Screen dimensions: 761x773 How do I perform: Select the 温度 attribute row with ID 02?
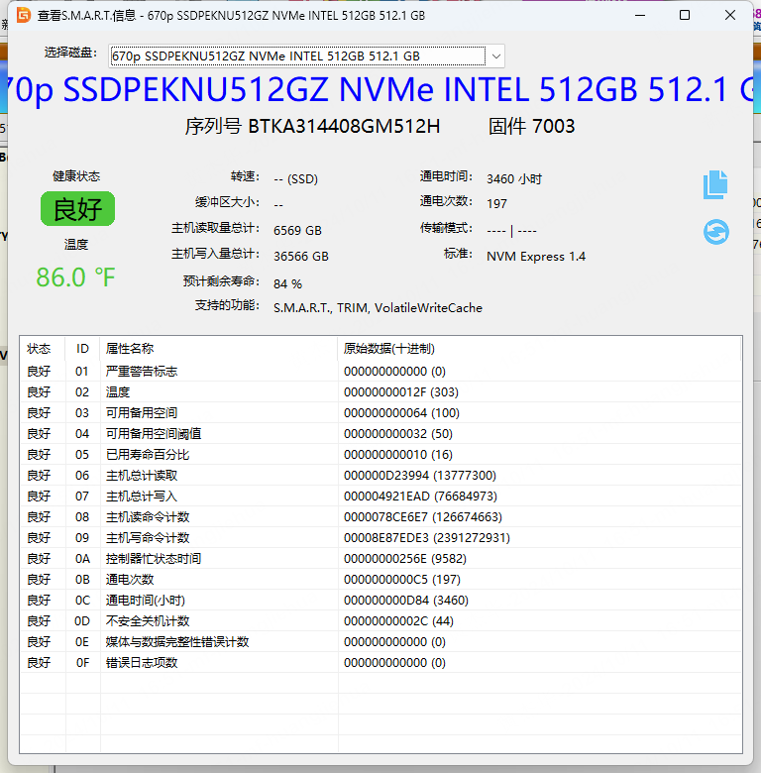coord(380,391)
